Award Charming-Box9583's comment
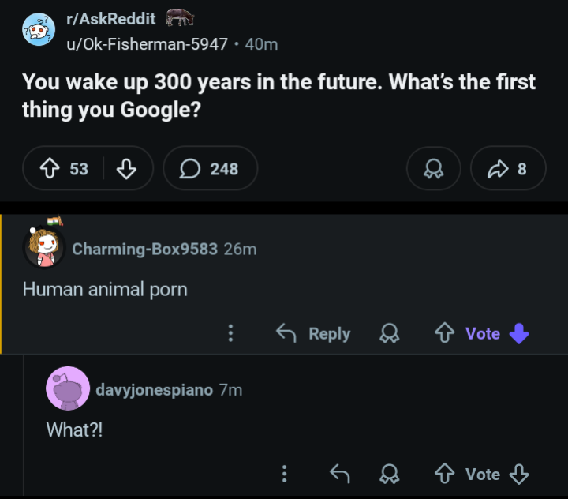Viewport: 568px width, 499px height. pos(389,333)
